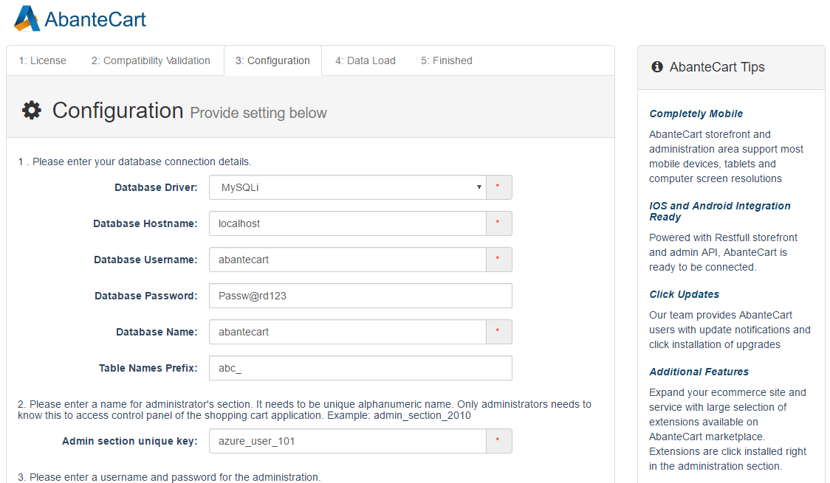Click the AbanteCart logo icon
The height and width of the screenshot is (483, 830).
coord(27,18)
